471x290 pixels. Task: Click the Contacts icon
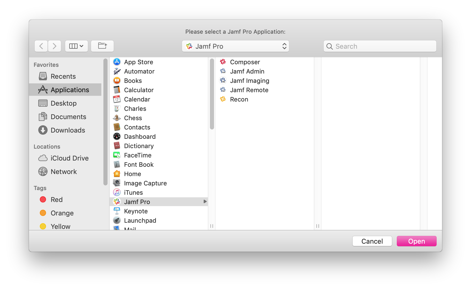117,127
